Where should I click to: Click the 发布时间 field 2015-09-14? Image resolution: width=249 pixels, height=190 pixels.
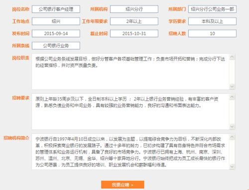click(56, 34)
